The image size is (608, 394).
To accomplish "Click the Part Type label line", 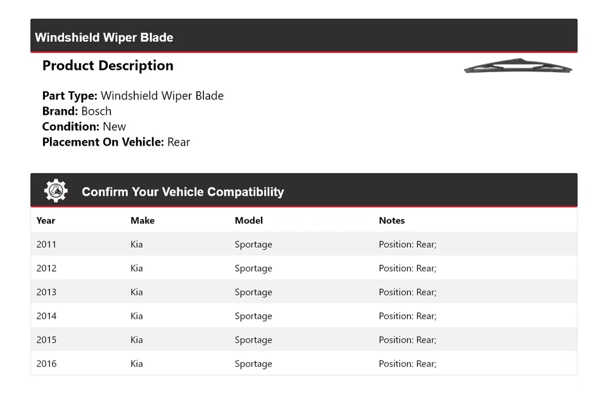I will (x=132, y=96).
